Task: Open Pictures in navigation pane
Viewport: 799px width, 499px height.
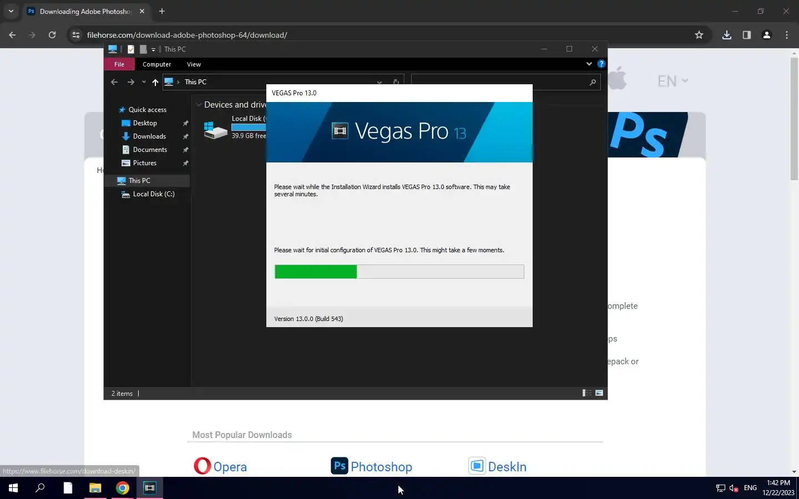Action: (x=145, y=163)
